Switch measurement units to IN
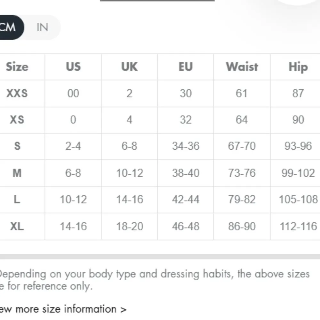This screenshot has height=320, width=320. pyautogui.click(x=42, y=27)
